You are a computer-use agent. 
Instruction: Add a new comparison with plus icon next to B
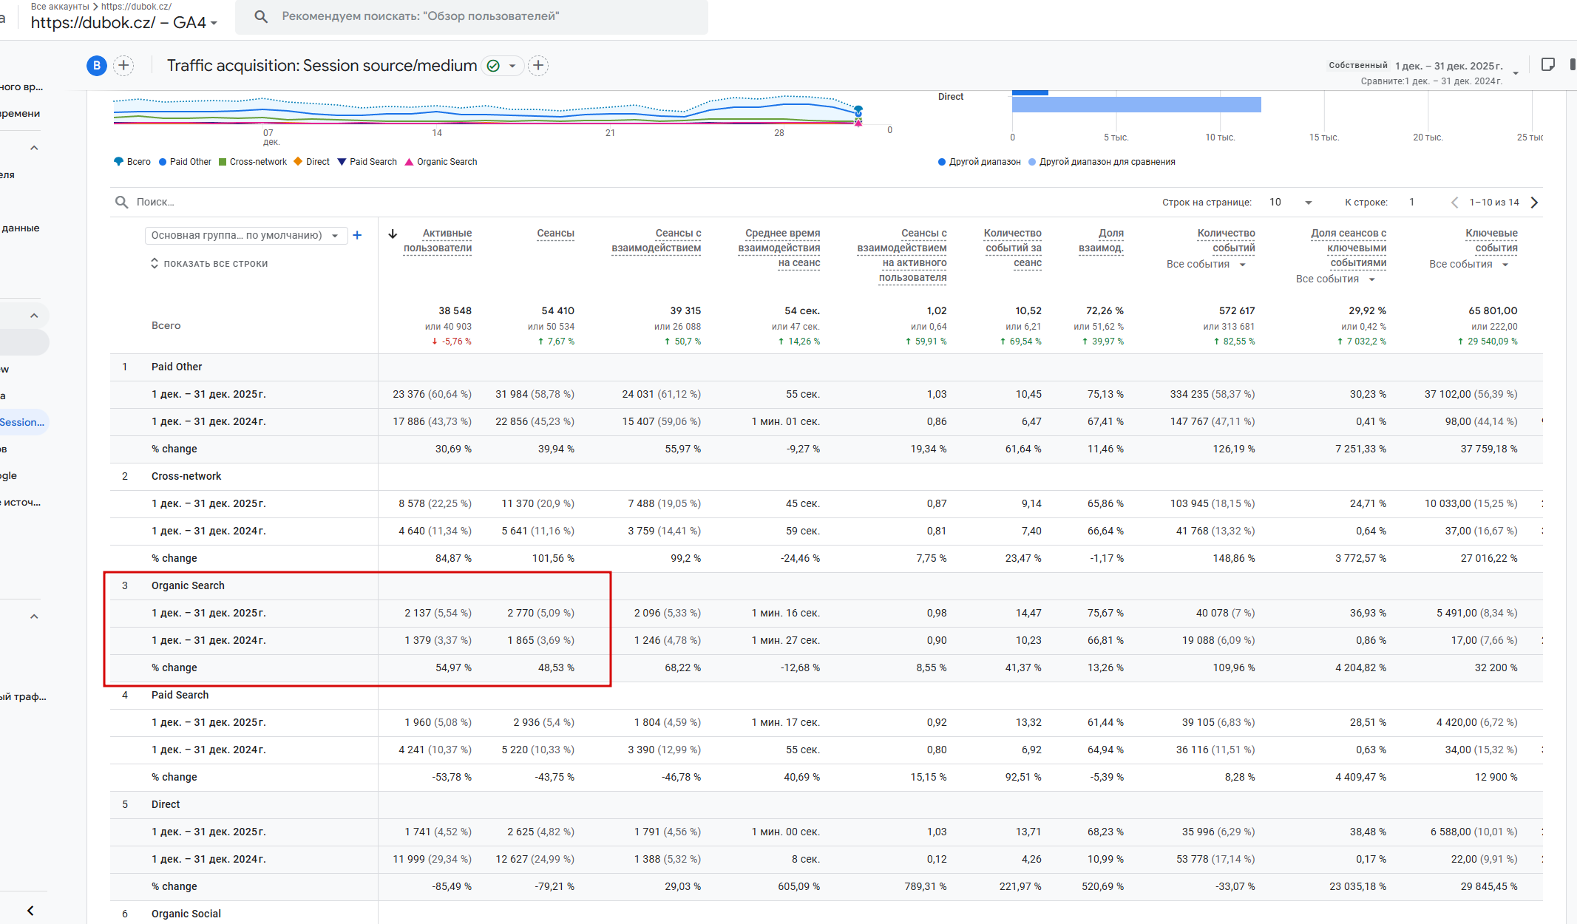[x=123, y=66]
